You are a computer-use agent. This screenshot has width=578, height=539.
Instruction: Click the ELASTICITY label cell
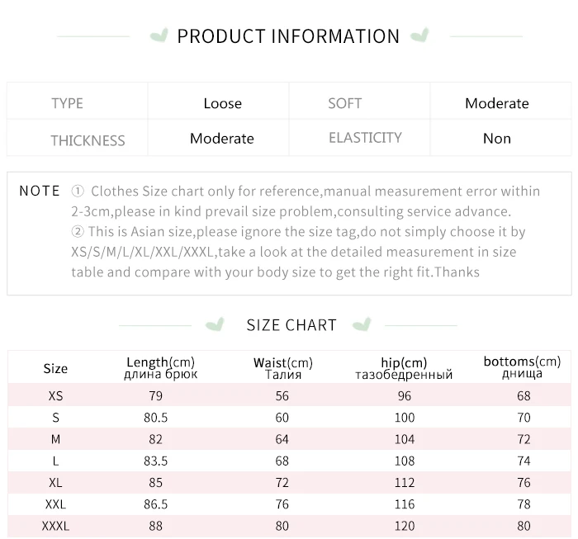point(359,138)
